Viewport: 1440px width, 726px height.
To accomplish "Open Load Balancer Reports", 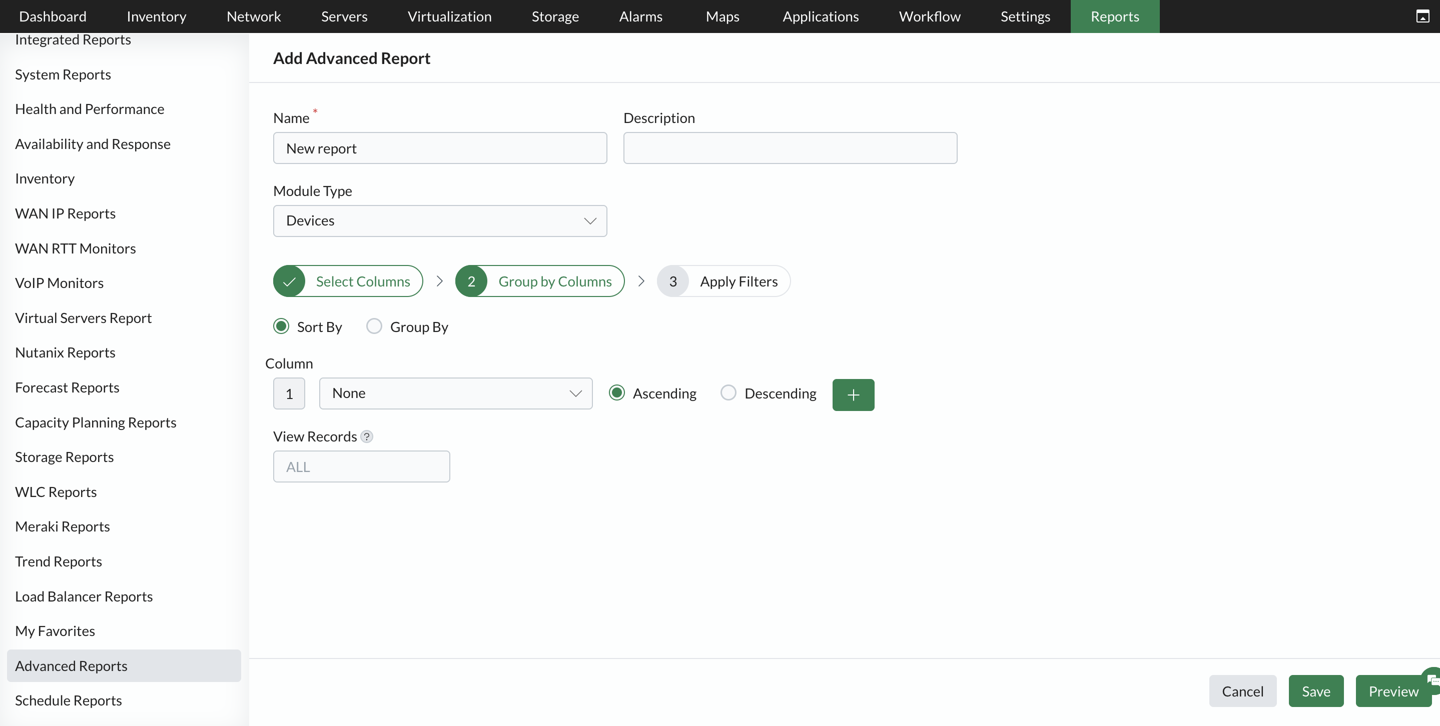I will coord(83,596).
